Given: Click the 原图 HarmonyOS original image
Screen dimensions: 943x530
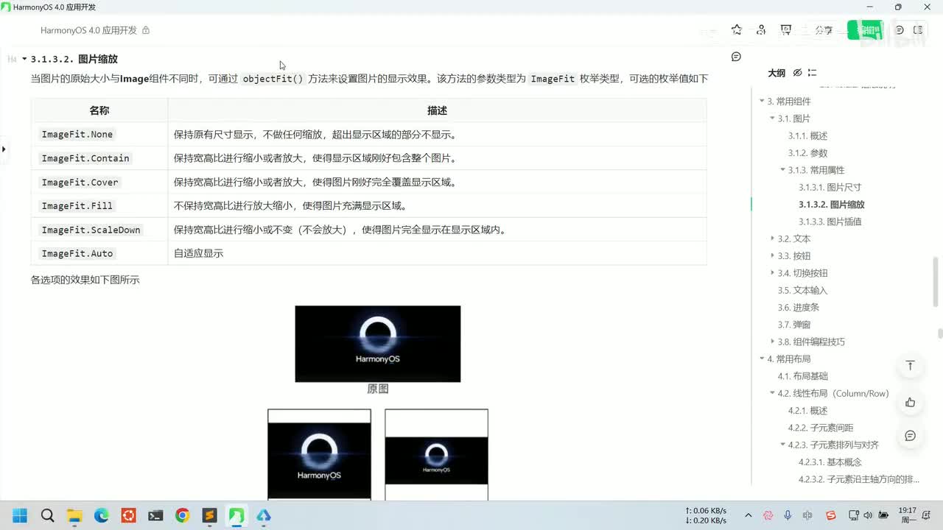Looking at the screenshot, I should point(377,344).
